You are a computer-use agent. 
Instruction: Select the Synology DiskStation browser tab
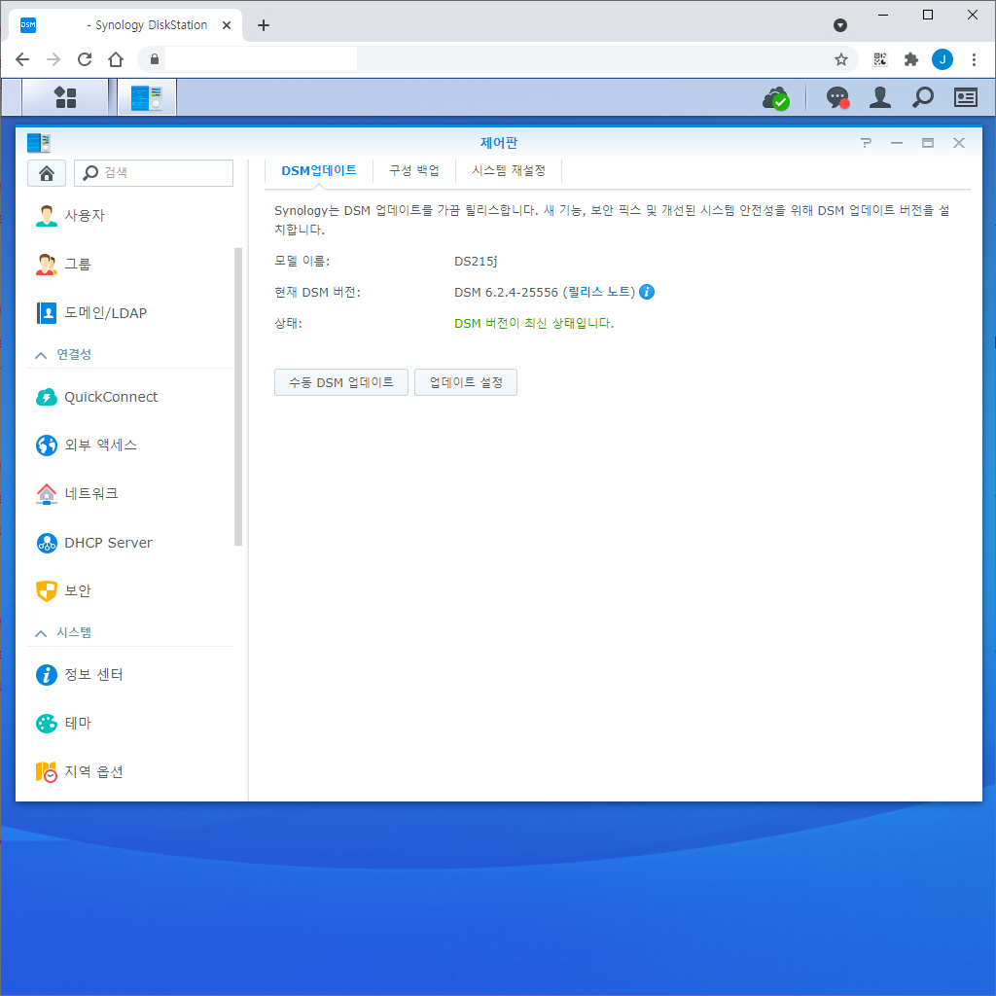pos(125,25)
